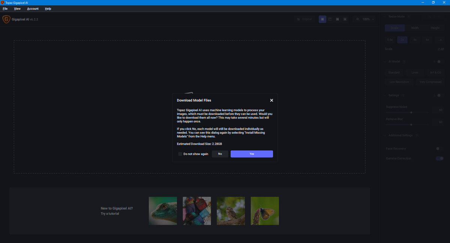Viewport: 450px width, 243px height.
Task: Open the 100% zoom level dropdown
Action: click(368, 19)
